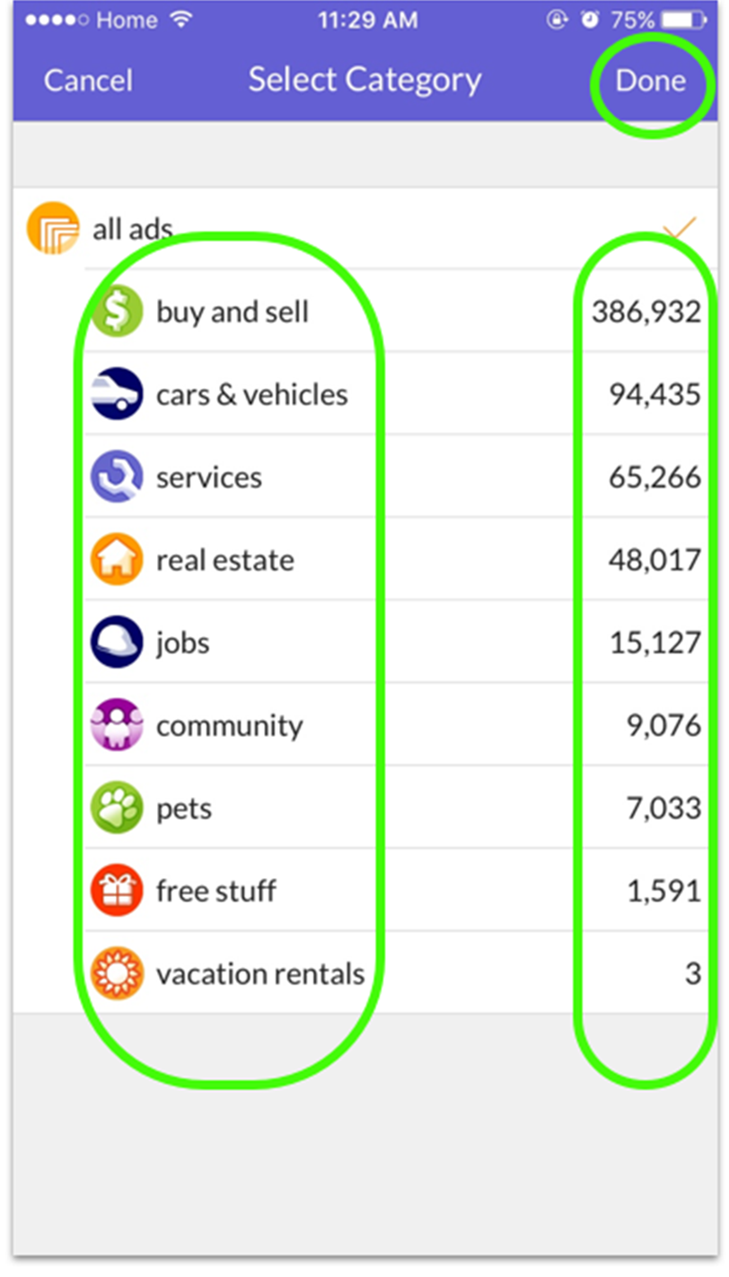Viewport: 729px width, 1277px height.
Task: Tap the community people icon
Action: pos(117,724)
